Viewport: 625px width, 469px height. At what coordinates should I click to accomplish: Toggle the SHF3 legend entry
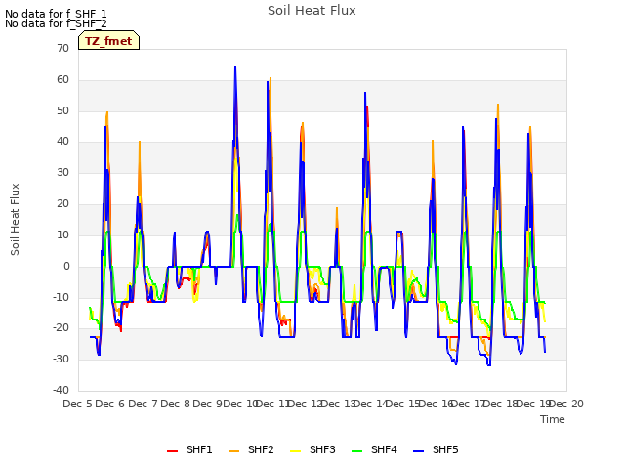[312, 450]
